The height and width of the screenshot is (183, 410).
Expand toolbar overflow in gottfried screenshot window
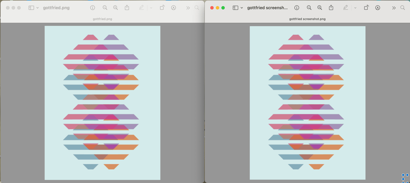pos(394,8)
